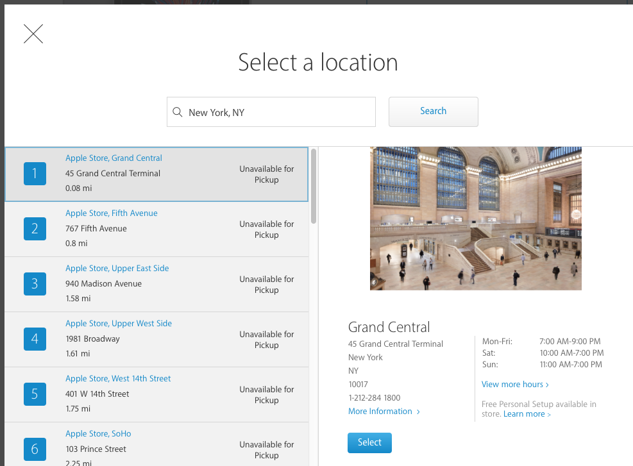Select number 4 badge for Upper West Side
Screen dimensions: 633x466
coord(35,339)
